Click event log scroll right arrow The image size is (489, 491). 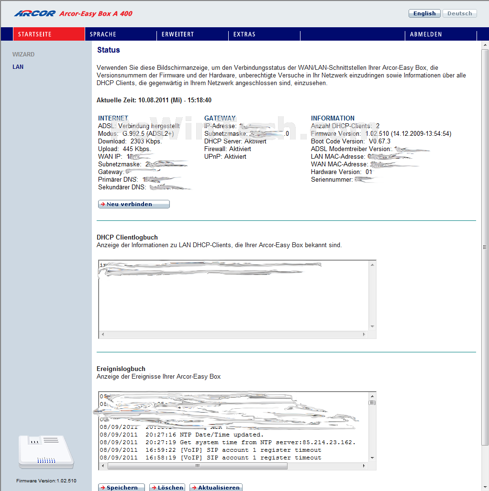364,466
